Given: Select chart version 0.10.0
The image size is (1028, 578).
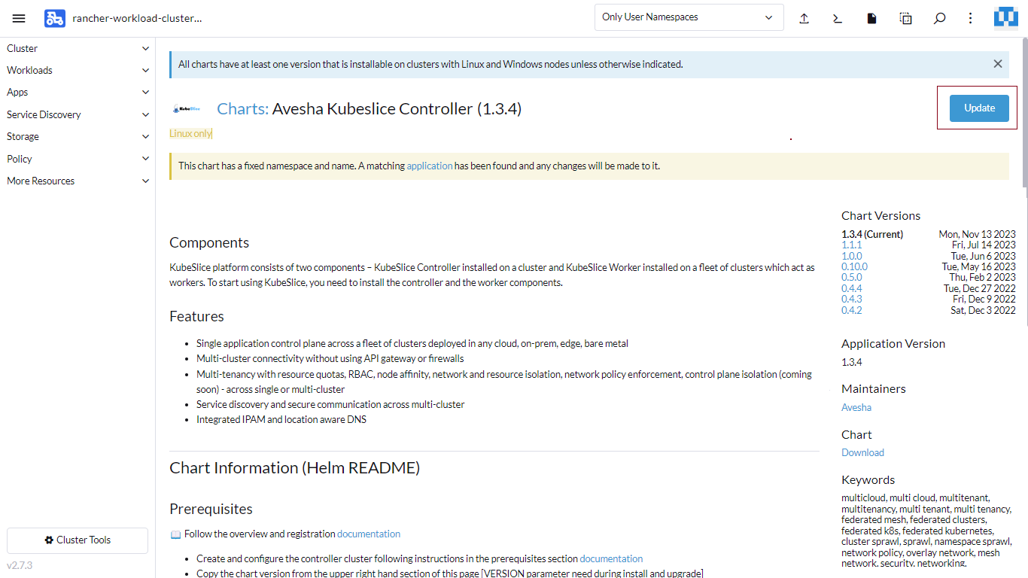Looking at the screenshot, I should click(854, 266).
